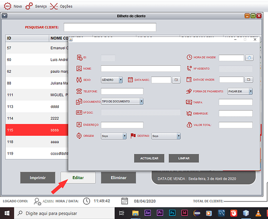Click the ID column header
The image size is (268, 219).
coord(28,38)
